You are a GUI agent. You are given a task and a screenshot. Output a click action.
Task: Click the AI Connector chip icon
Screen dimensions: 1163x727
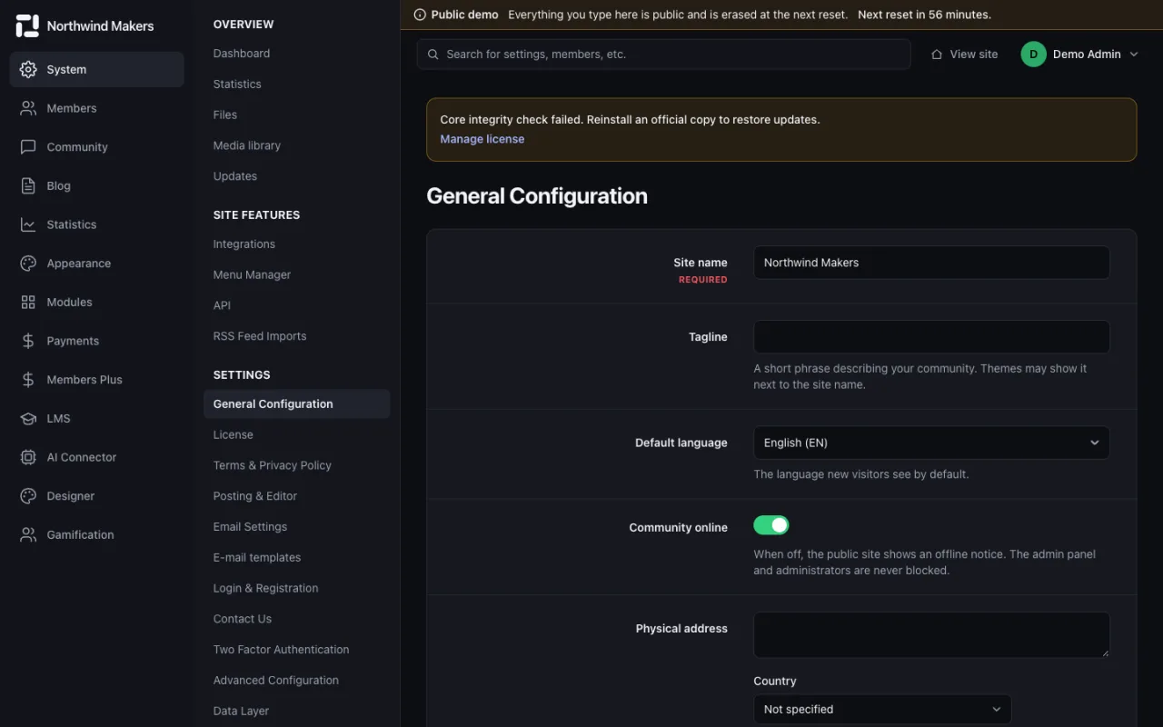tap(28, 457)
